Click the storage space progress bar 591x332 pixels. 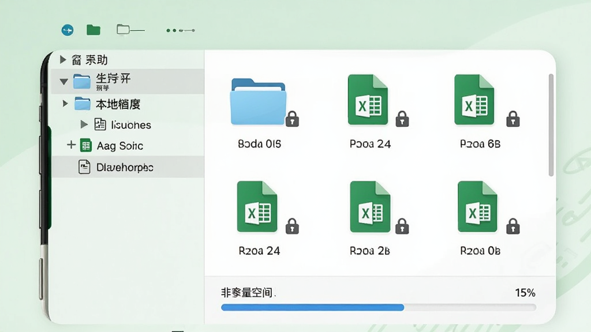[x=379, y=308]
